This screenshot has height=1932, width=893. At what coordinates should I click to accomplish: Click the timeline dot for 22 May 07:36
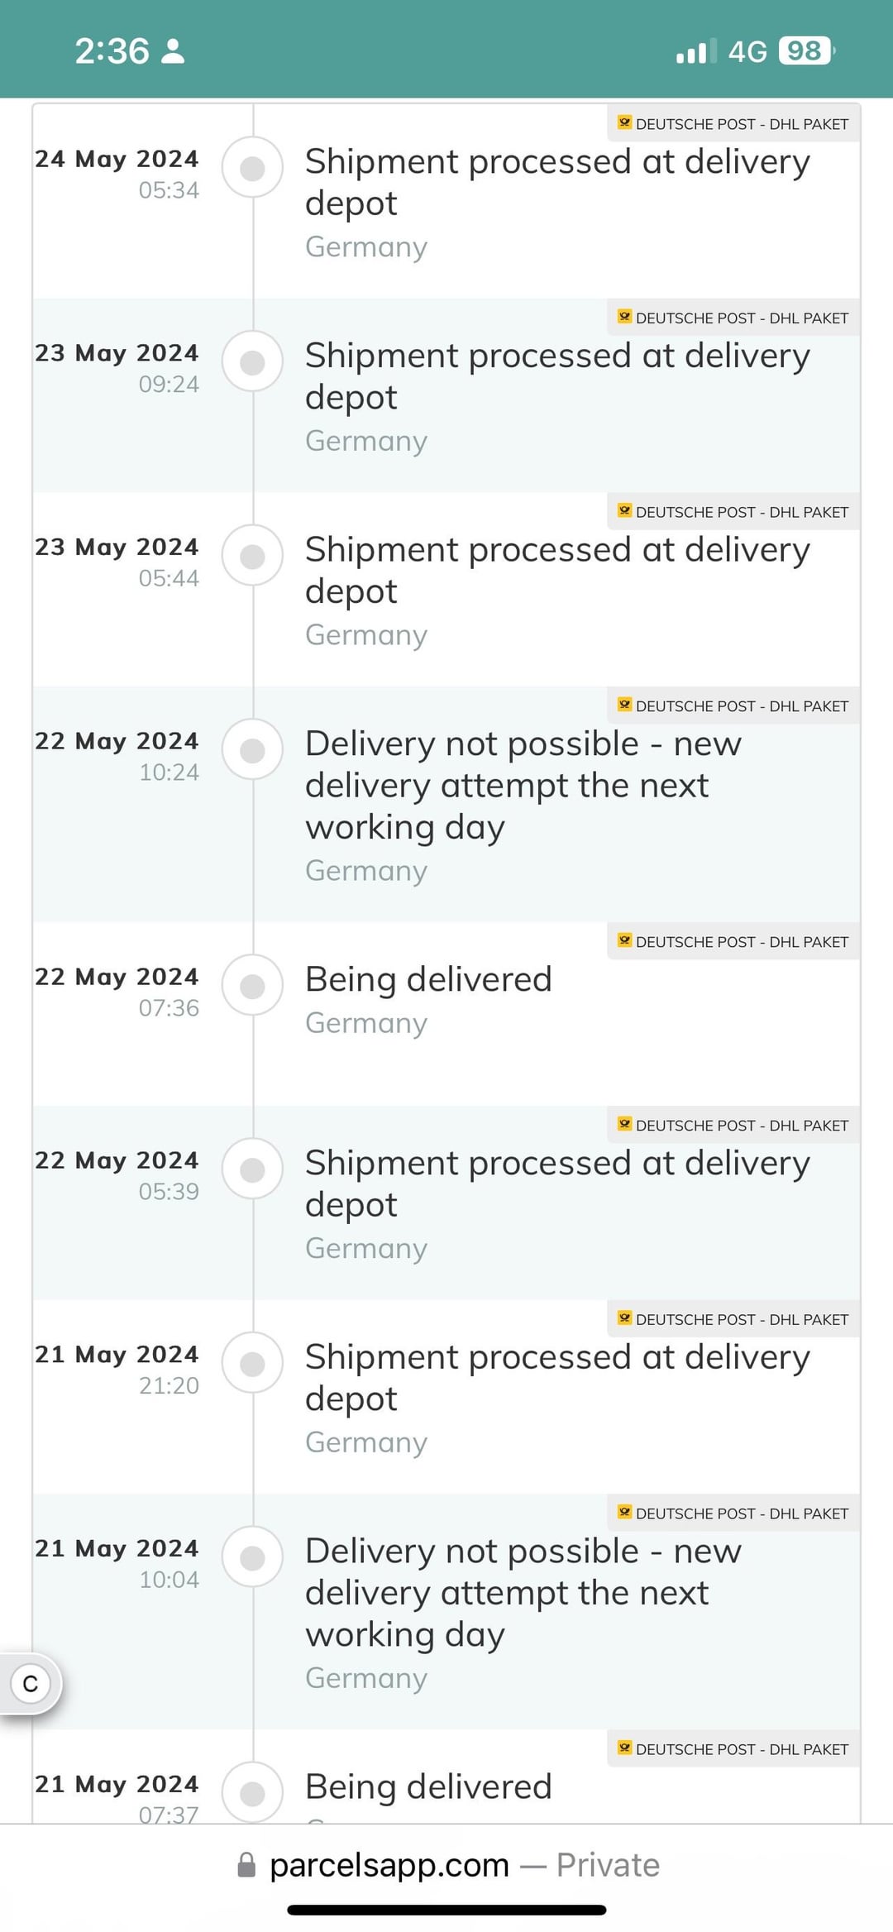[x=252, y=986]
